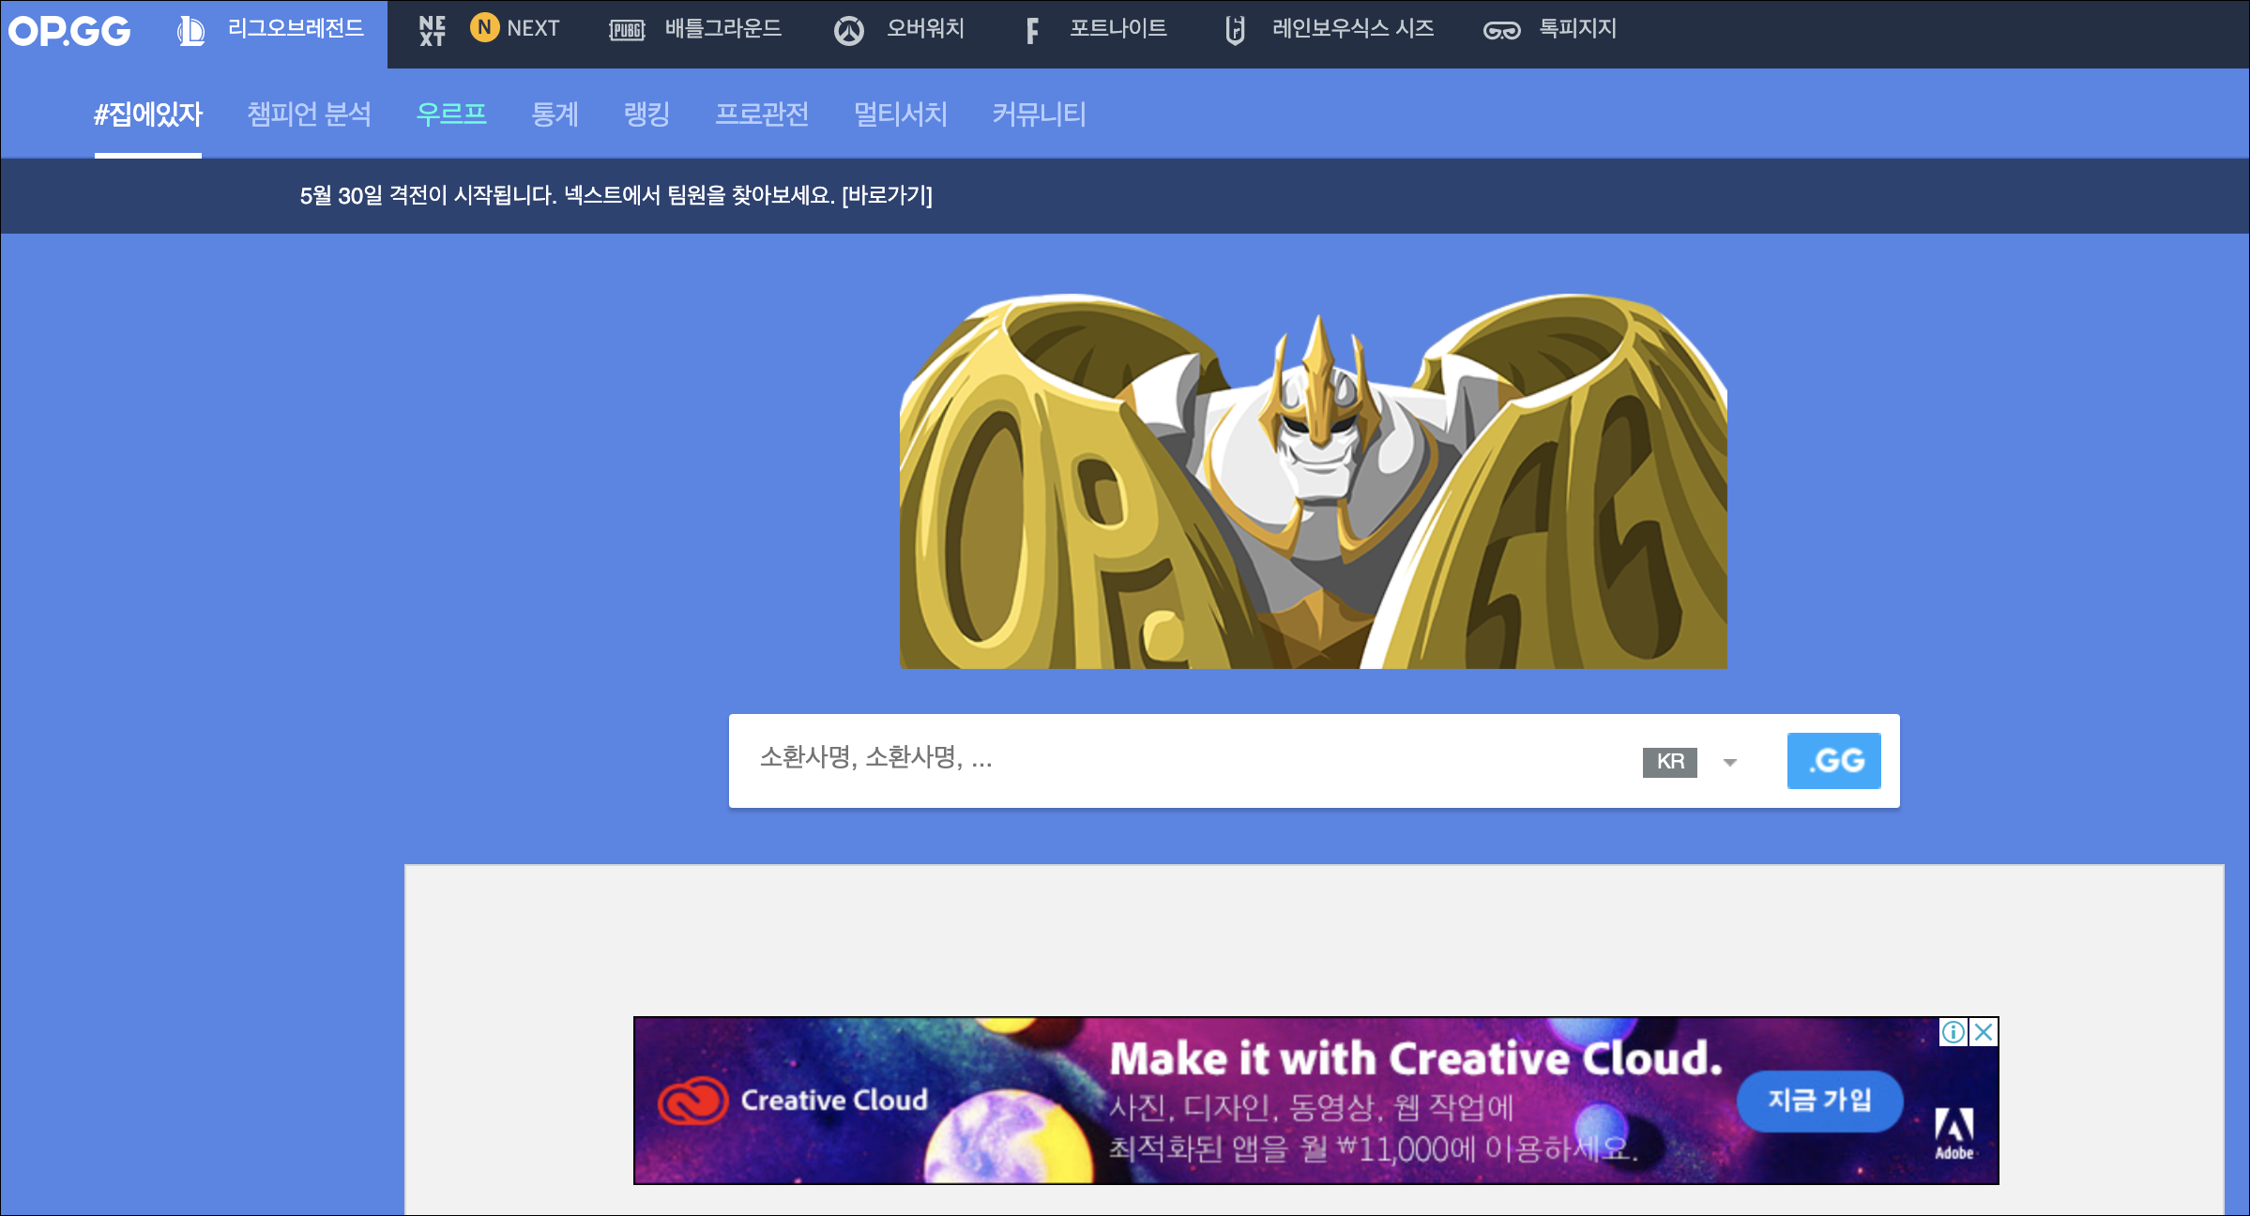Click the 지금 가입 ad button

pyautogui.click(x=1819, y=1100)
